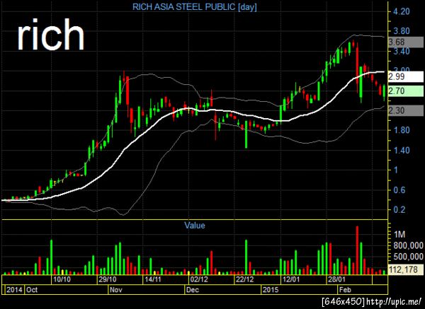Click the 1M volume axis label
The image size is (425, 309).
[x=399, y=234]
